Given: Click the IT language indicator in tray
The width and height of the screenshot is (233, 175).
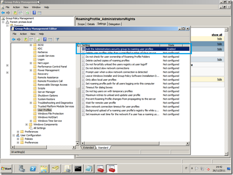Looking at the screenshot, I should 186,168.
